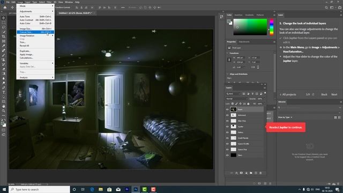The image size is (343, 193).
Task: Go back to All projects
Action: [288, 94]
